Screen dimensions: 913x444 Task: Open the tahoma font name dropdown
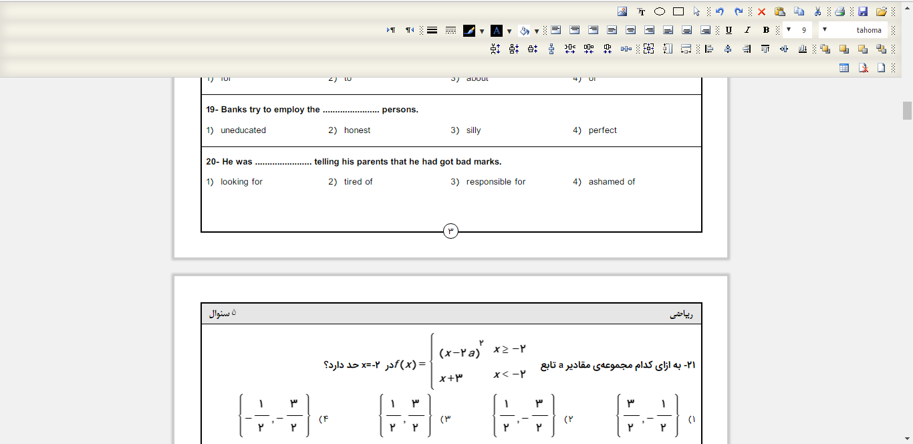[853, 30]
